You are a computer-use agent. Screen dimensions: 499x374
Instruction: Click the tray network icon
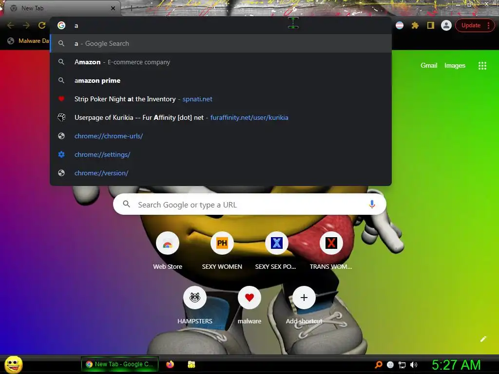tap(402, 365)
